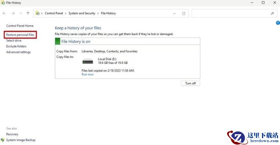Screen dimensions: 280x145
Task: Go back with the back arrow
Action: point(4,13)
